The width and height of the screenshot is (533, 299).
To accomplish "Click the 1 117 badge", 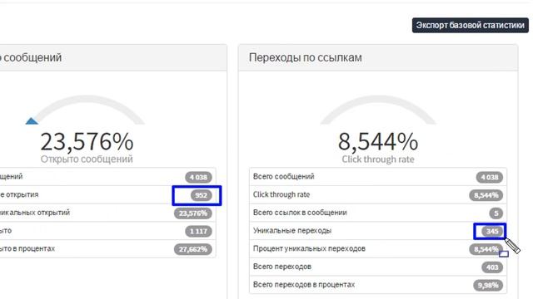I will 198,231.
